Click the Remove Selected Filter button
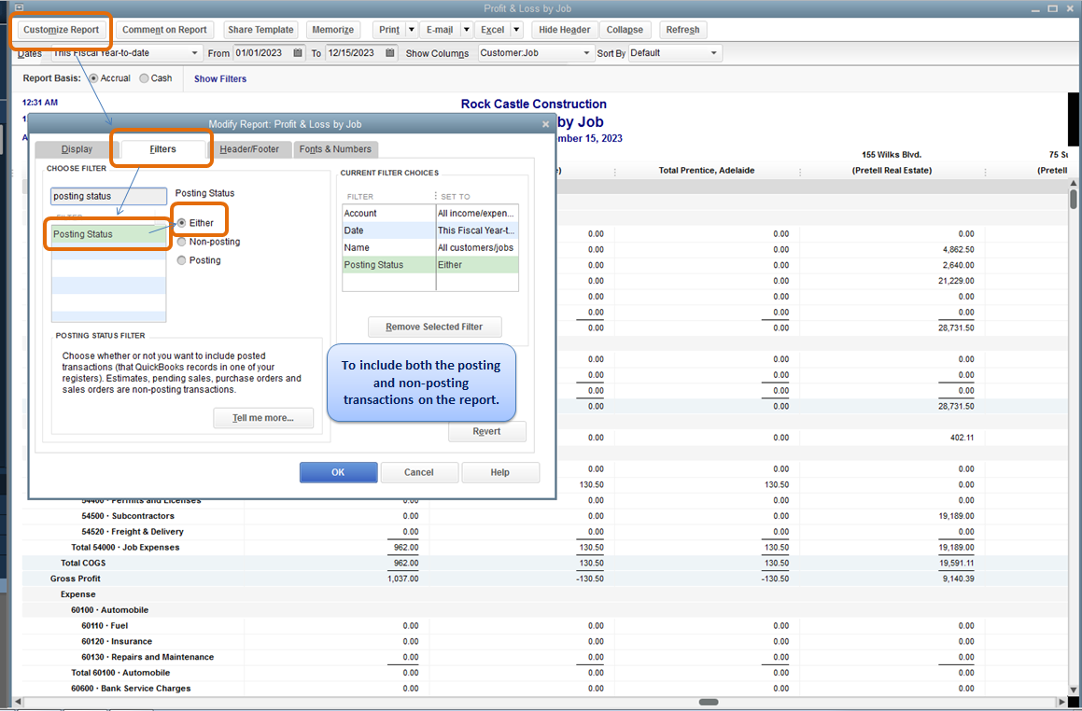The width and height of the screenshot is (1082, 711). tap(434, 327)
